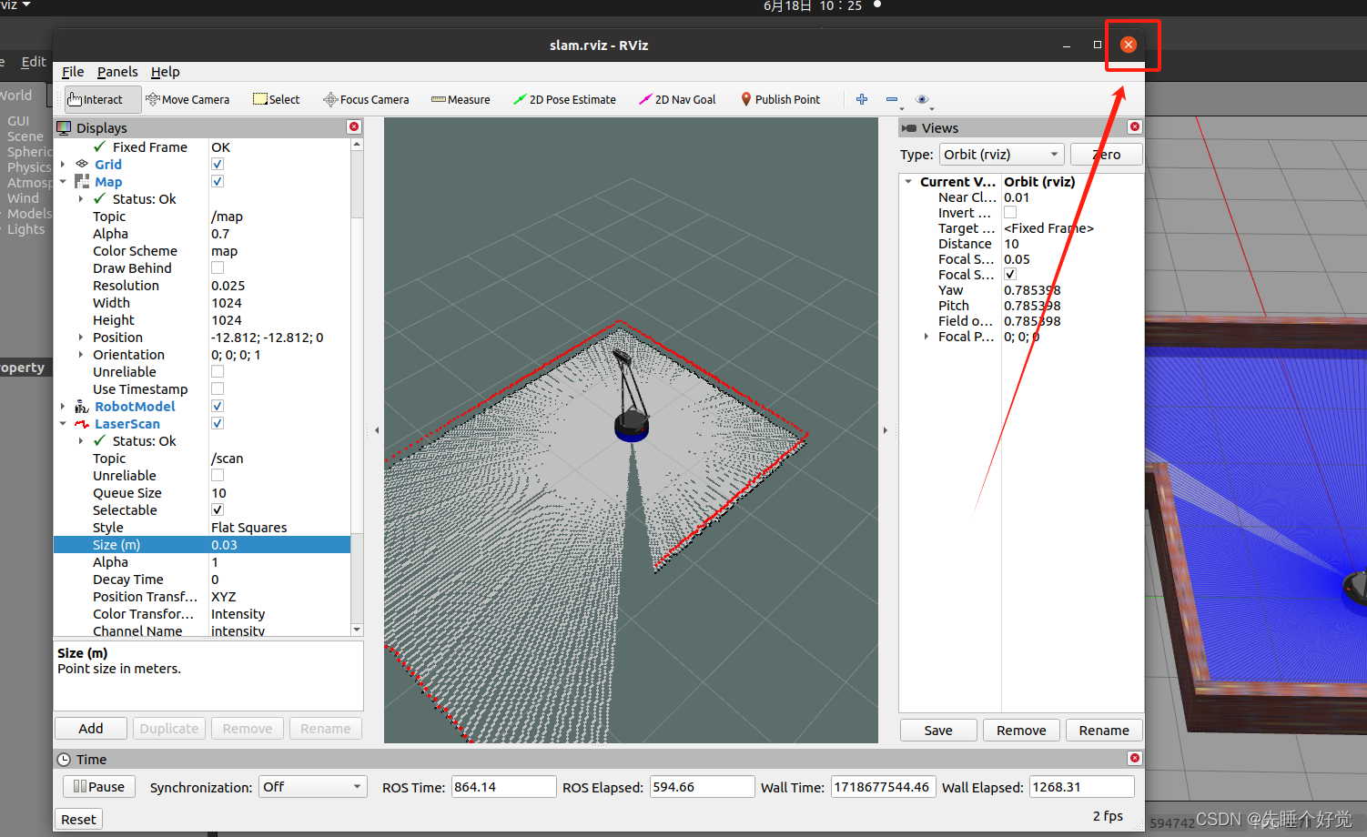Select the 2D Pose Estimate tool
This screenshot has width=1367, height=837.
coord(564,99)
